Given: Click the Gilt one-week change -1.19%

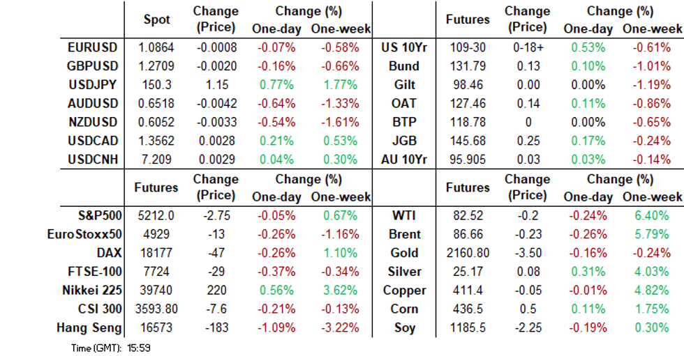Looking at the screenshot, I should click(652, 85).
